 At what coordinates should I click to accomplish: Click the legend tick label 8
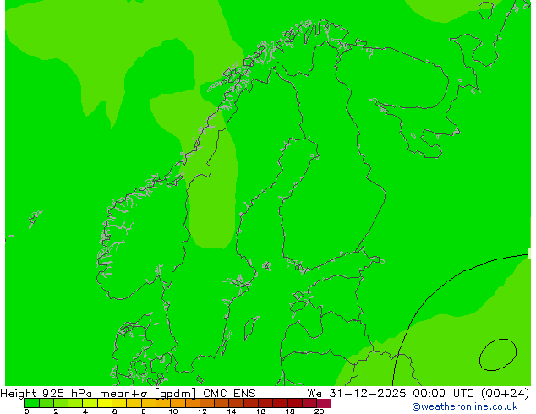point(144,411)
